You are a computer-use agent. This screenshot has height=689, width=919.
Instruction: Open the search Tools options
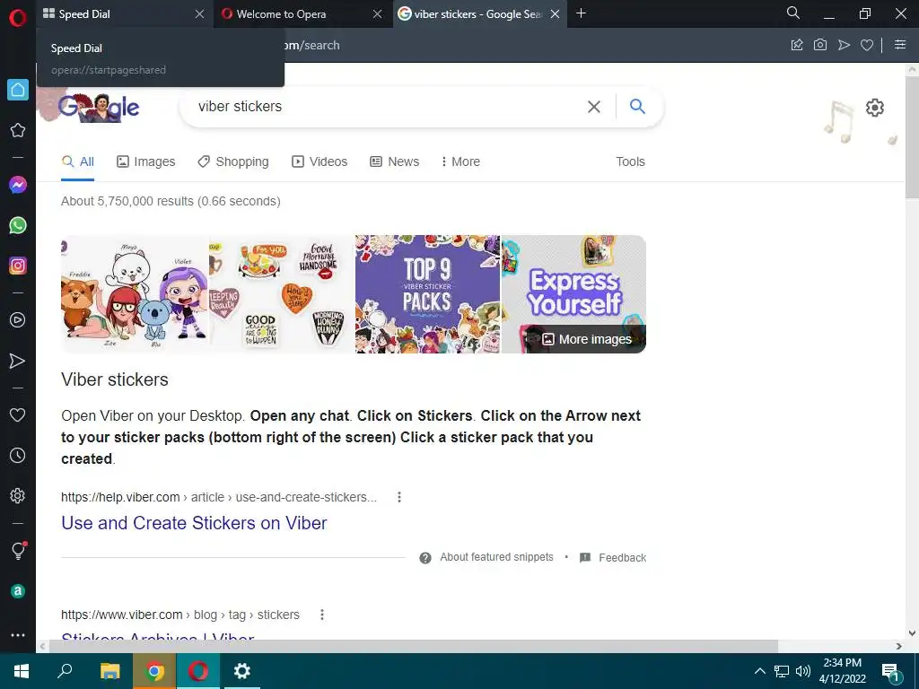pyautogui.click(x=630, y=161)
